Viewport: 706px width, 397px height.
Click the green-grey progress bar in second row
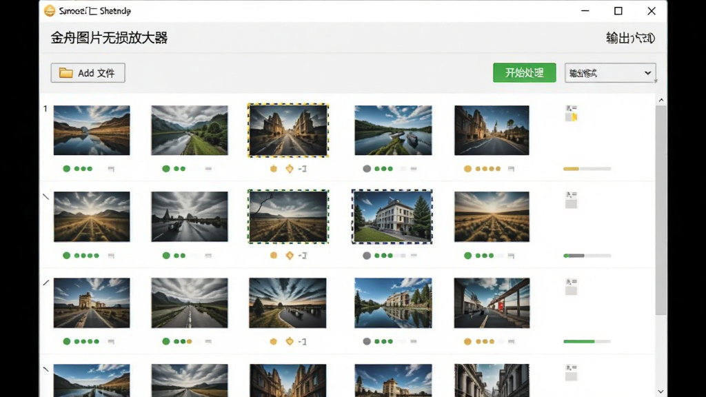[x=587, y=255]
